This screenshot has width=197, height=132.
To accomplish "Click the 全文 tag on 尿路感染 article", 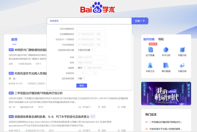I will pos(93,117).
